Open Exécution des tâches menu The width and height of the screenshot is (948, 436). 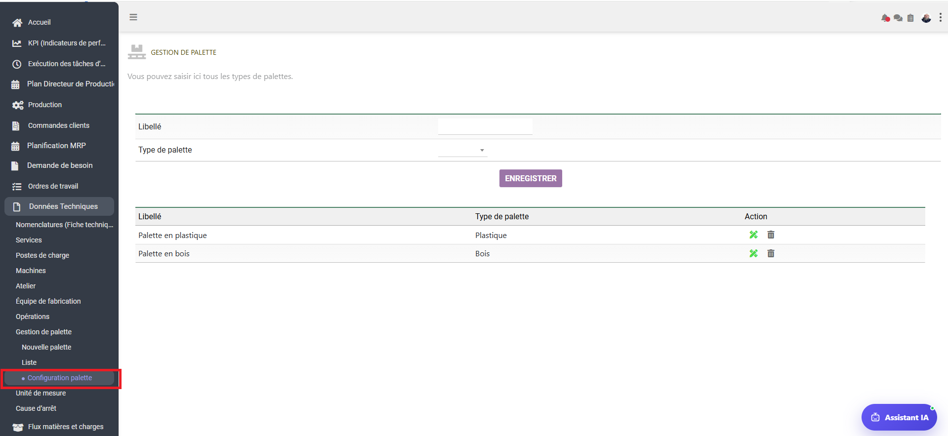(67, 64)
